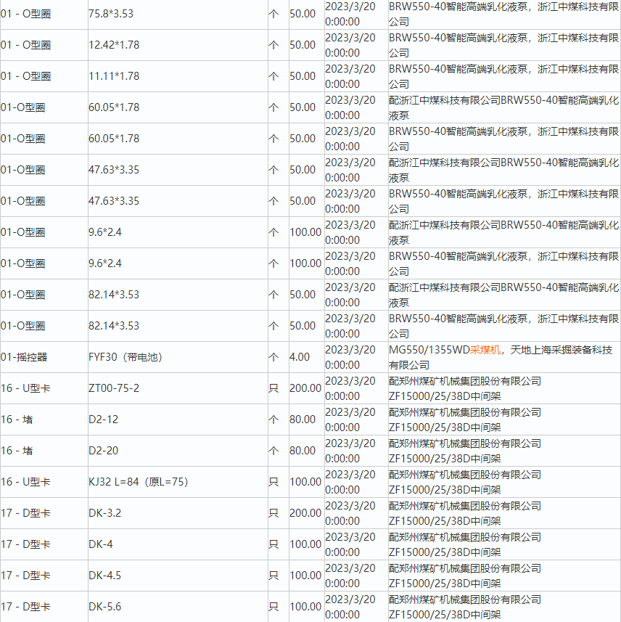Click 16 - 堵 in the D2-12 row
The image size is (621, 622).
tap(44, 420)
